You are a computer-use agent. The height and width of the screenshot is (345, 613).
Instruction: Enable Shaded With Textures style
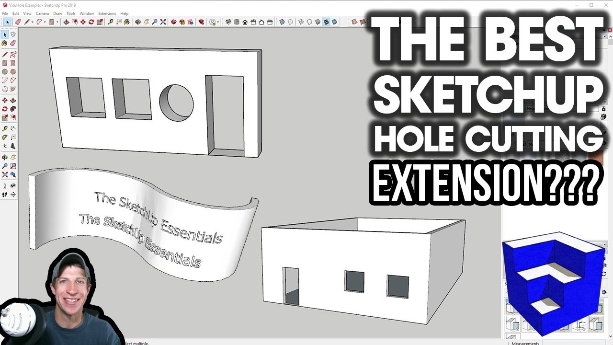tap(326, 22)
